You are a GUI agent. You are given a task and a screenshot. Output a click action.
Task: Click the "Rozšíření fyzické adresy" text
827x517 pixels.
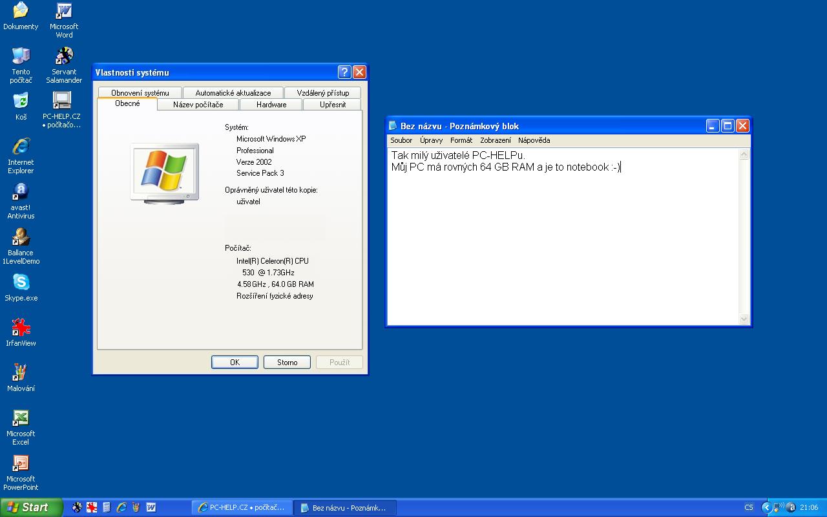[x=275, y=296]
